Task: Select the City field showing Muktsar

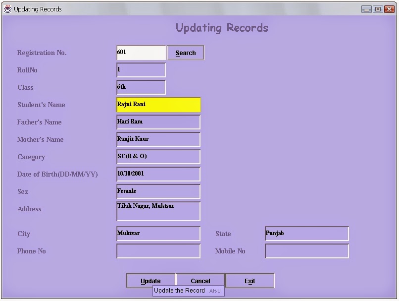Action: click(158, 234)
